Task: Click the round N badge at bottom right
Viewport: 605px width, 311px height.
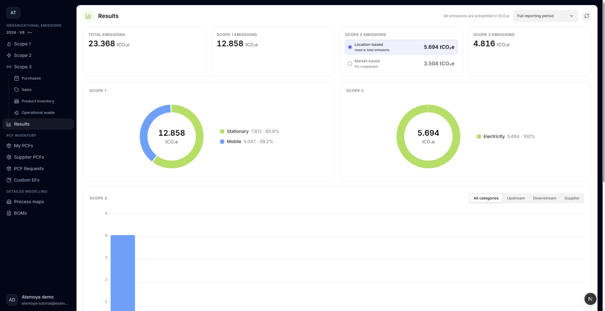Action: [590, 299]
